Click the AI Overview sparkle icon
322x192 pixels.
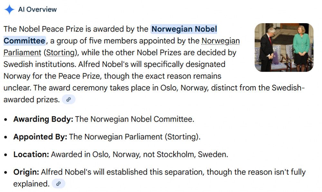pyautogui.click(x=9, y=9)
